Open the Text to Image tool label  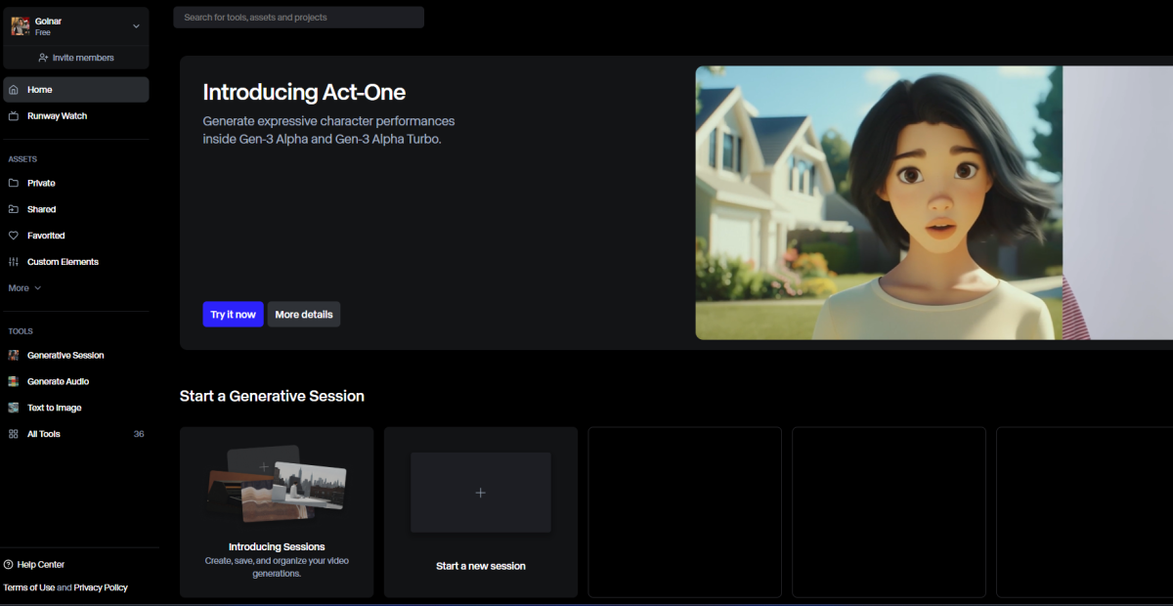pyautogui.click(x=55, y=408)
